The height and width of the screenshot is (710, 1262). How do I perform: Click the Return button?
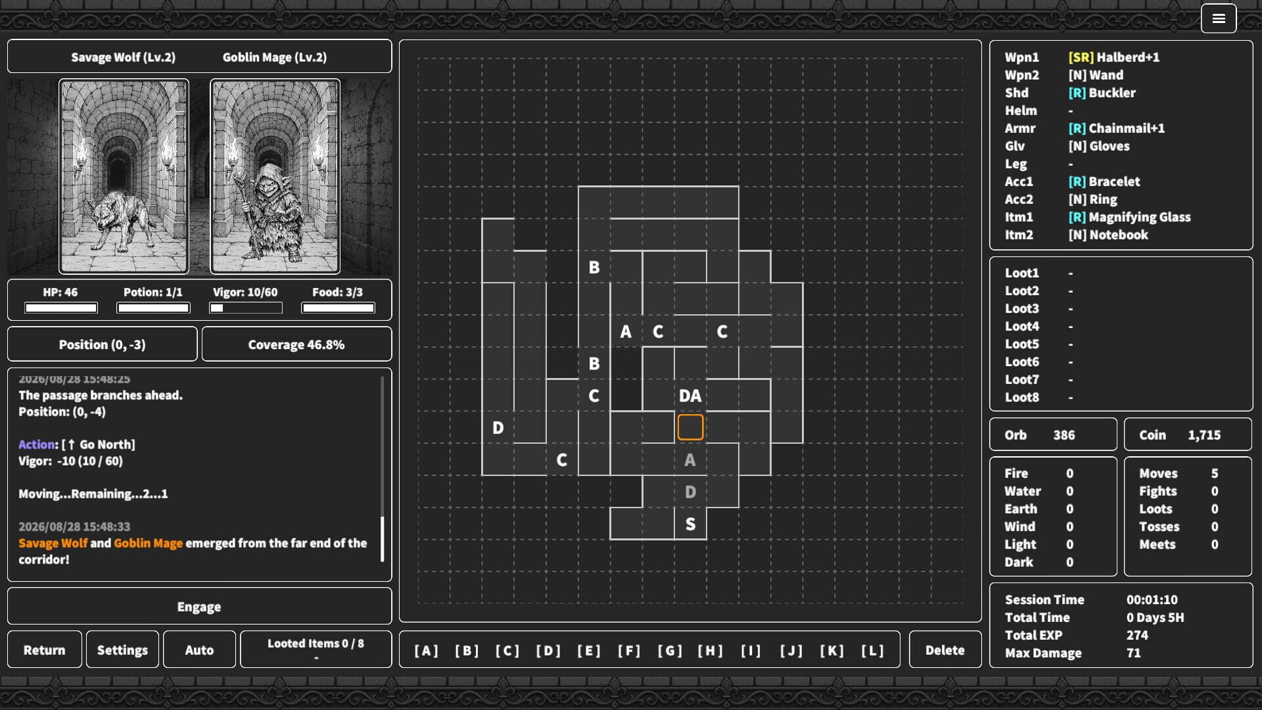45,650
